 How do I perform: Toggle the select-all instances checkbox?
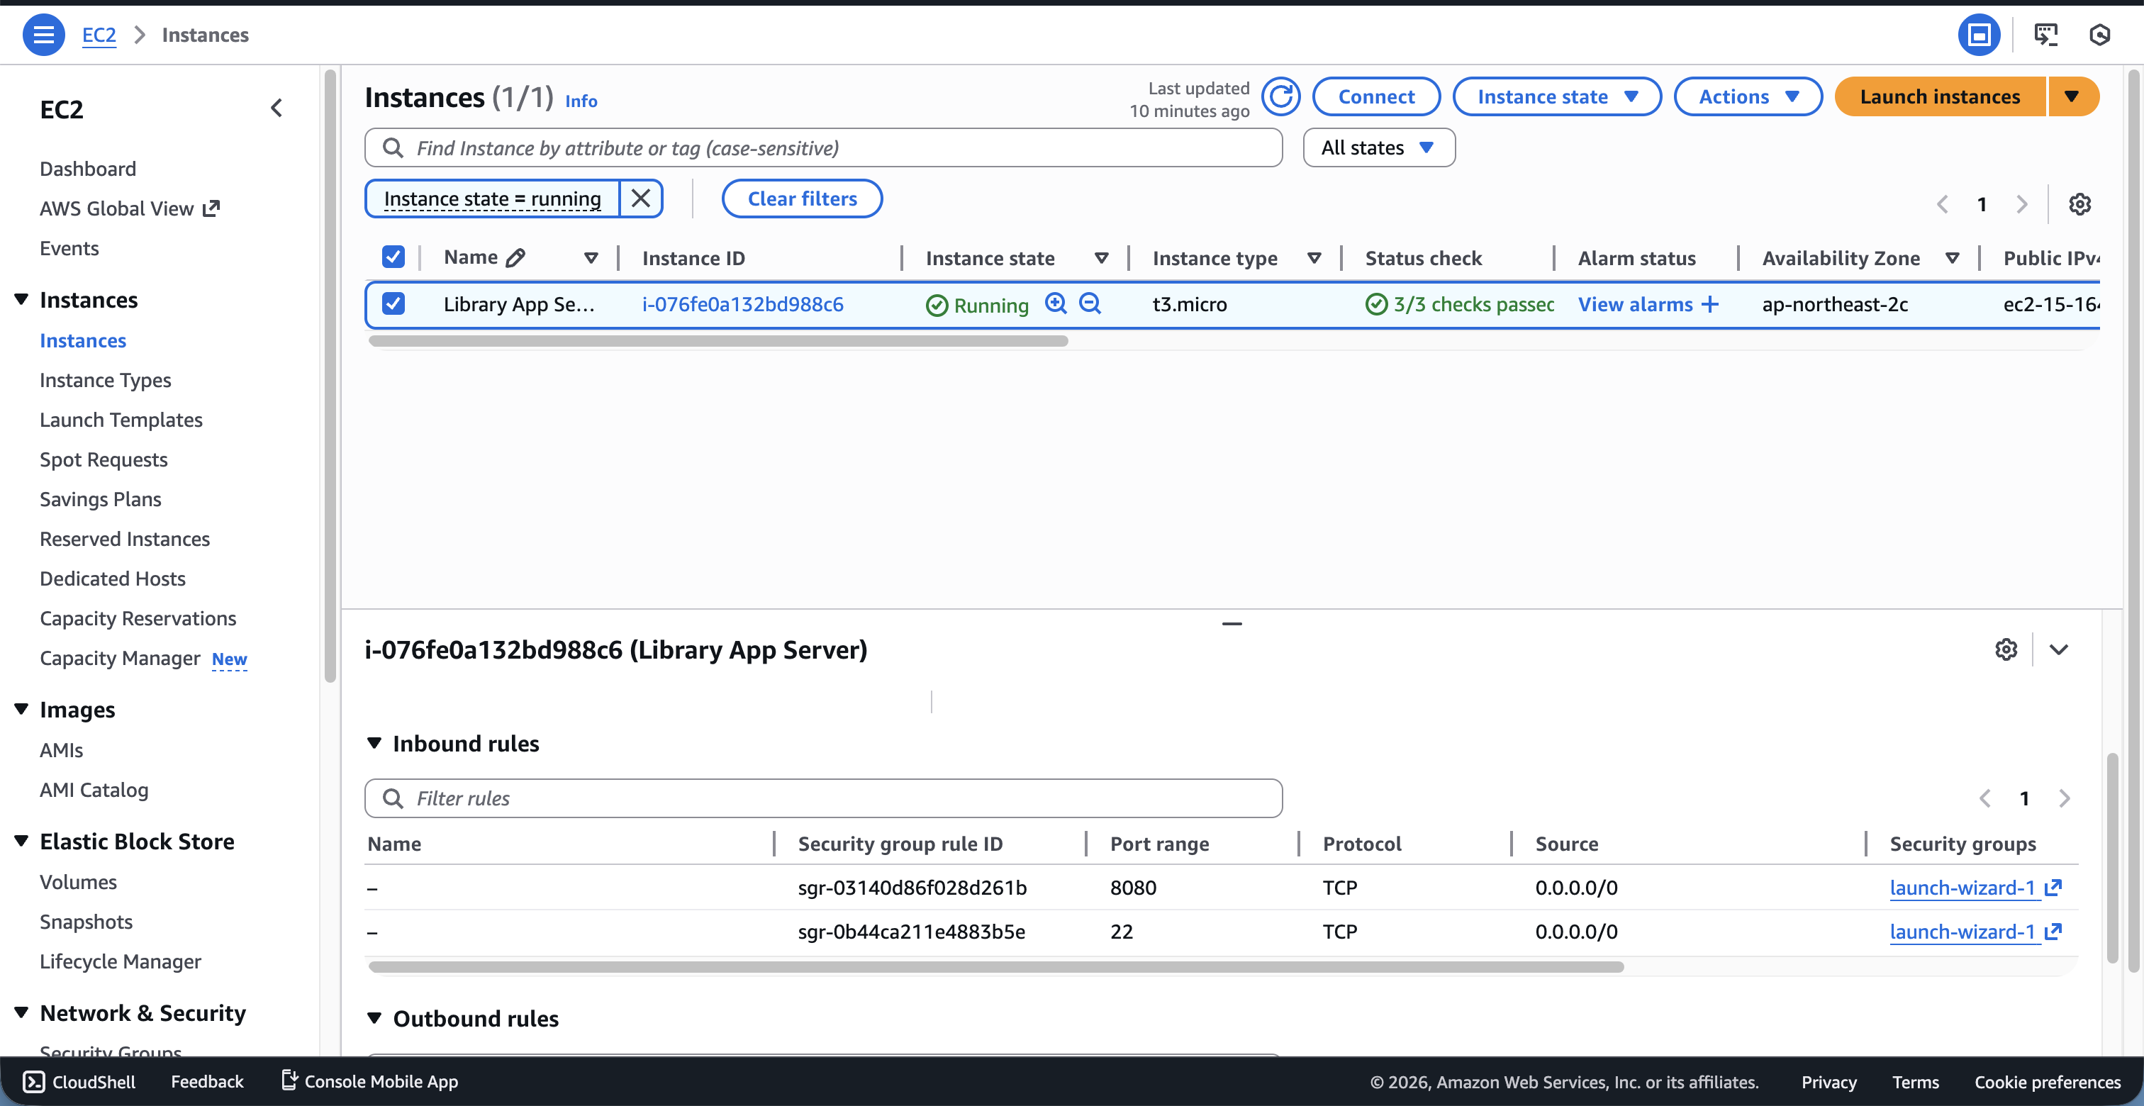point(393,257)
